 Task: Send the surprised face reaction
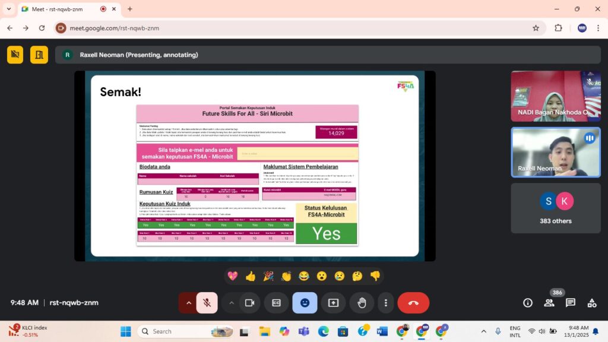321,275
